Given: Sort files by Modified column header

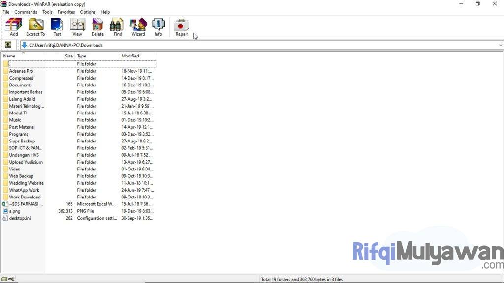Looking at the screenshot, I should coord(137,56).
